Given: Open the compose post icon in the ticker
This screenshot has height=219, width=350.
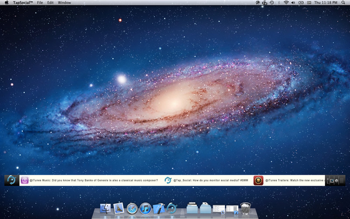Looking at the screenshot, I should click(332, 180).
